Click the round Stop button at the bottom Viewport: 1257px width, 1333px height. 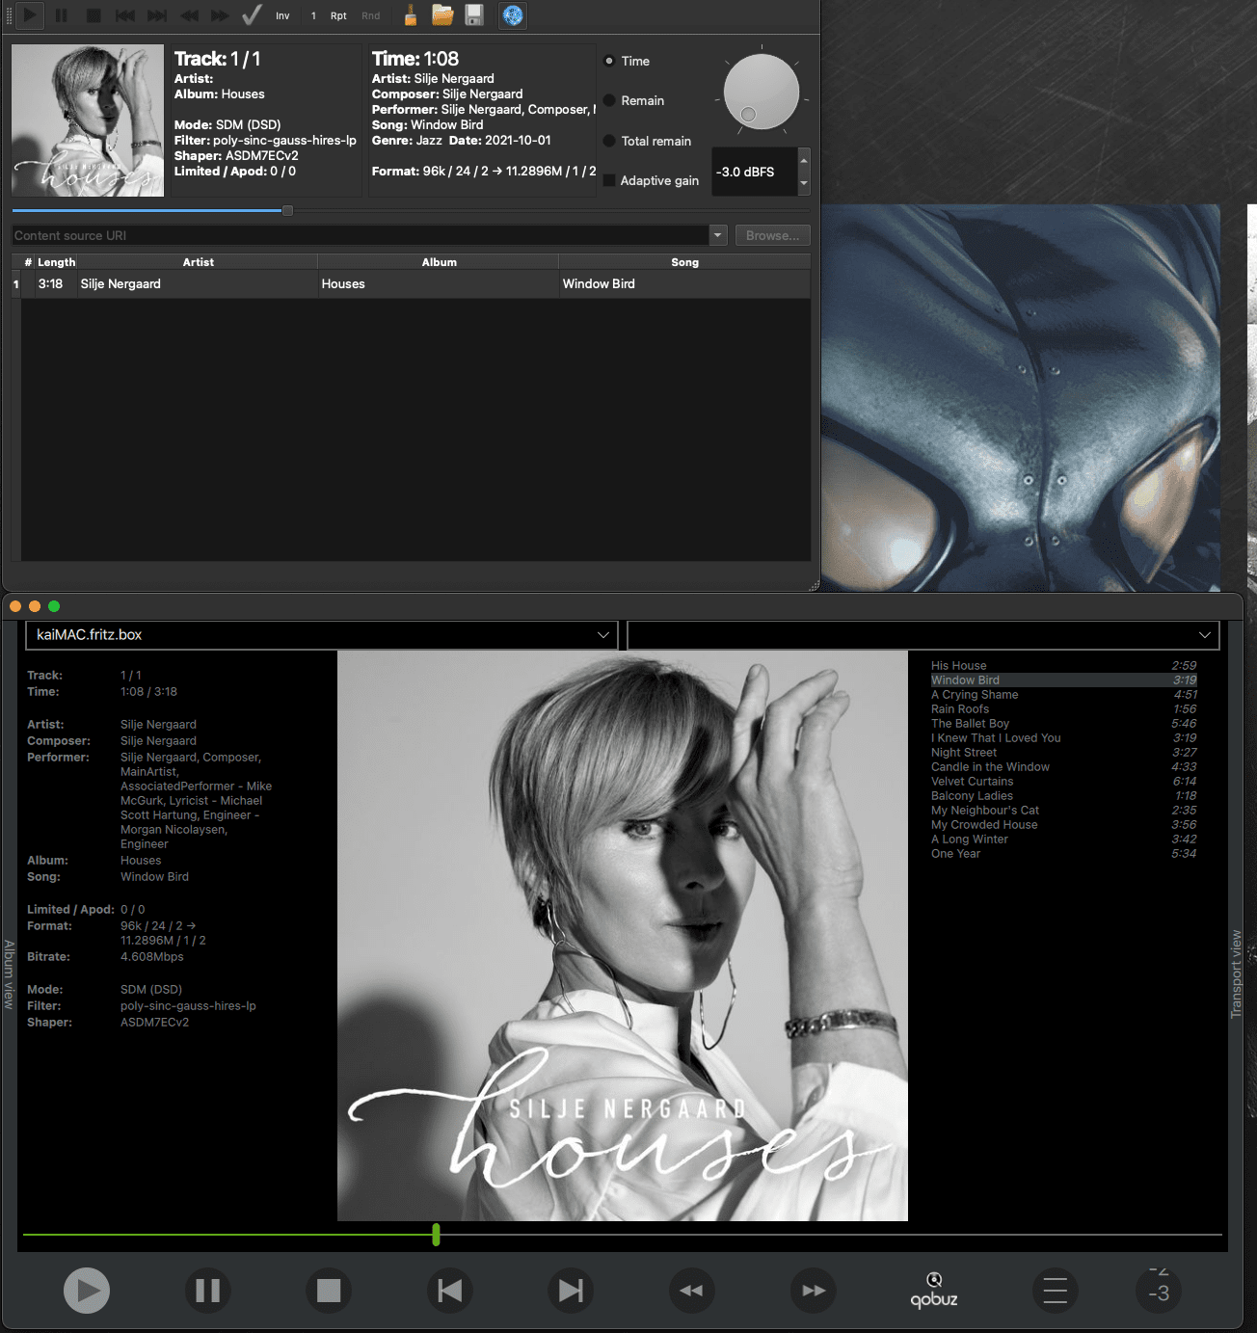click(x=329, y=1291)
